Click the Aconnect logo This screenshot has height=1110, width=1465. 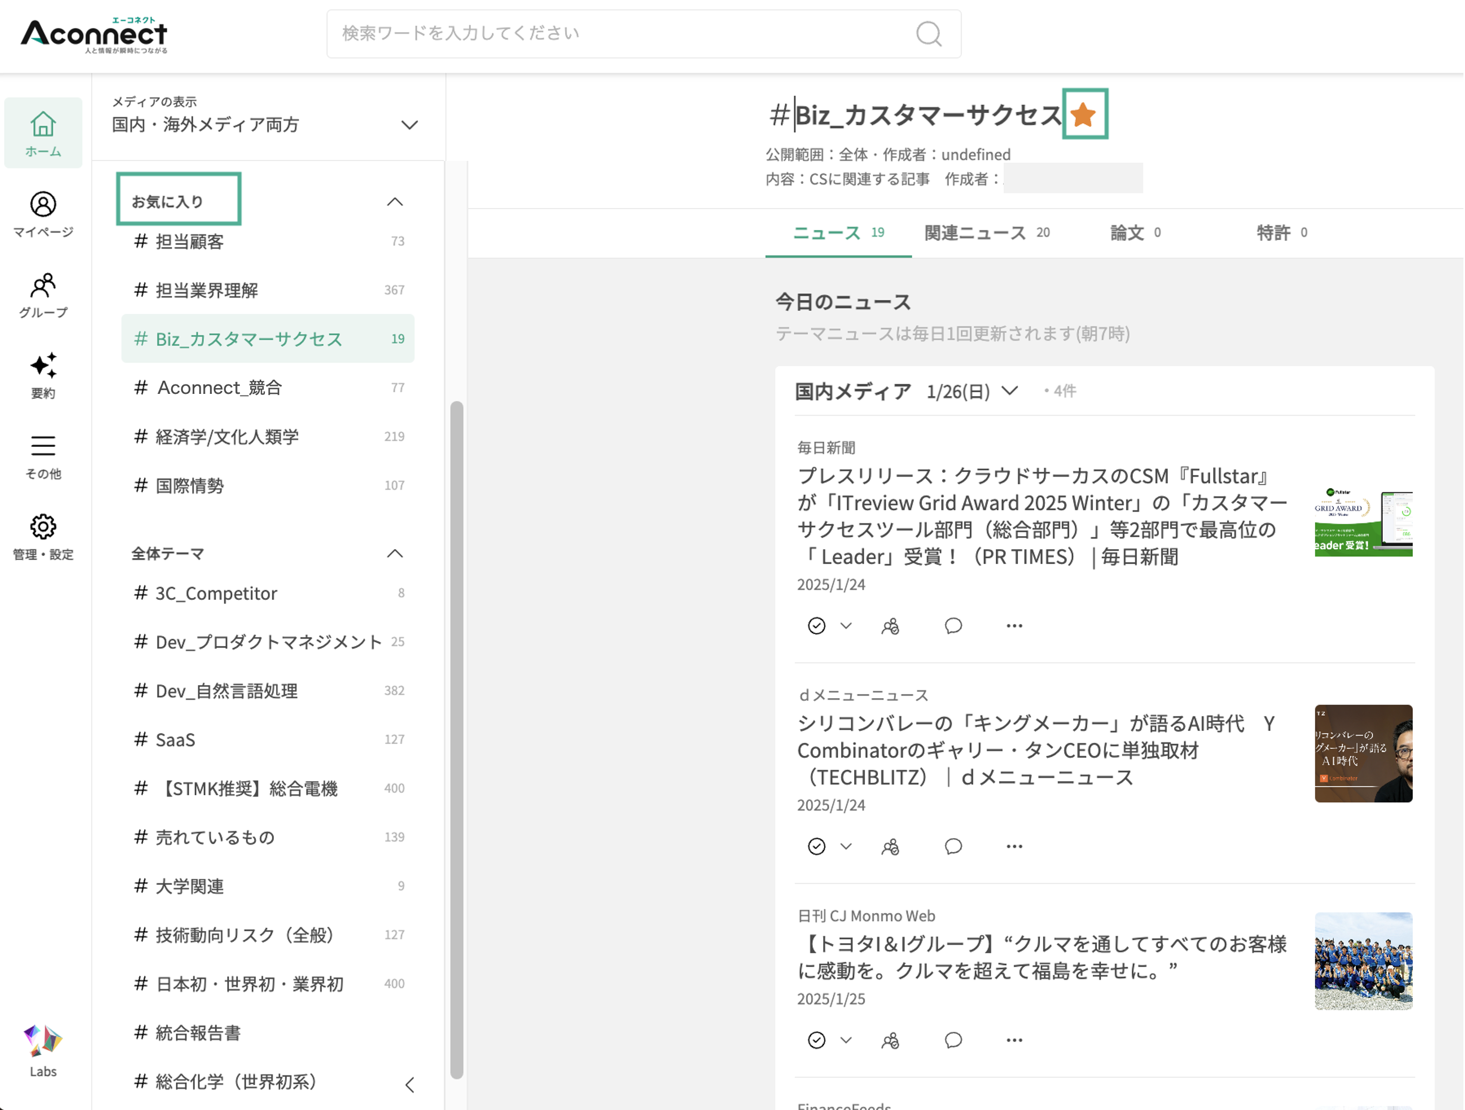pyautogui.click(x=94, y=35)
